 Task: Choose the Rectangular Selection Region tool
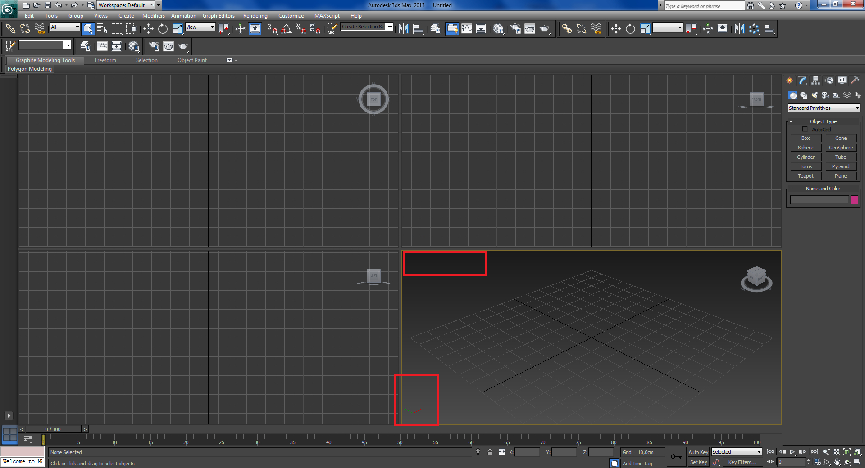click(x=117, y=29)
